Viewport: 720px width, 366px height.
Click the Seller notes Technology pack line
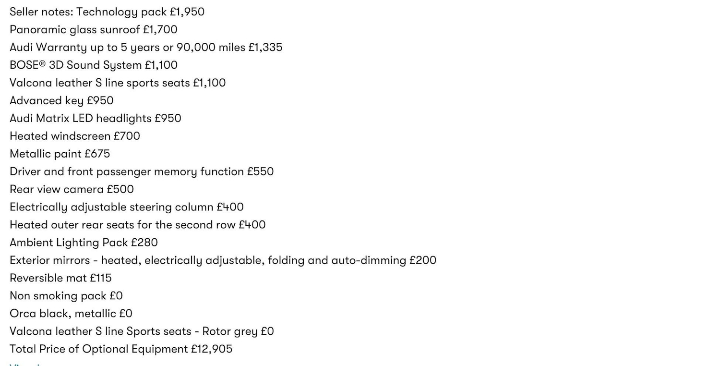coord(107,12)
